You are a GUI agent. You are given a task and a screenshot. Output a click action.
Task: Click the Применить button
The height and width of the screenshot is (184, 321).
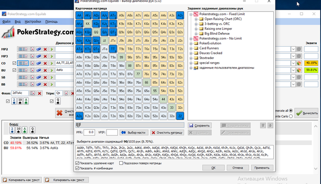(262, 168)
